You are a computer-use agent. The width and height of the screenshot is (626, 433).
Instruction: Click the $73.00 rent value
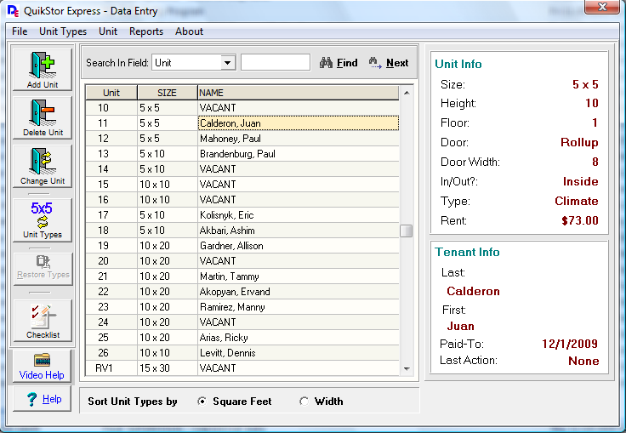coord(580,220)
